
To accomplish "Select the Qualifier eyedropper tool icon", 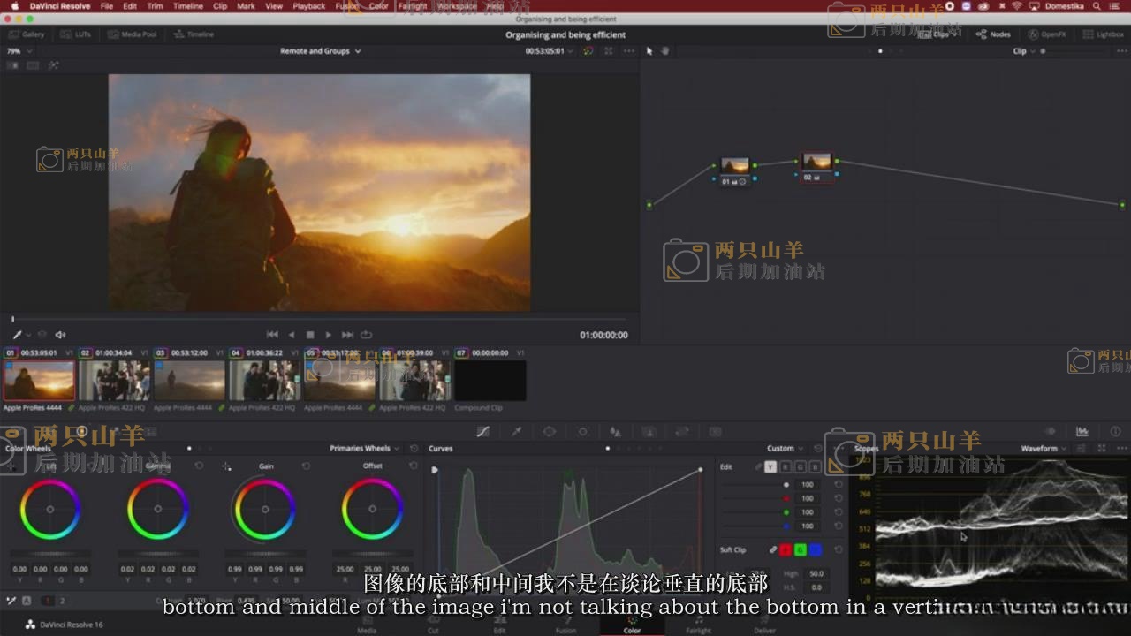I will pyautogui.click(x=517, y=432).
